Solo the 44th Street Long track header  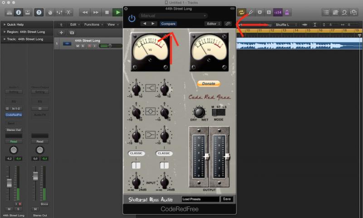[83, 46]
